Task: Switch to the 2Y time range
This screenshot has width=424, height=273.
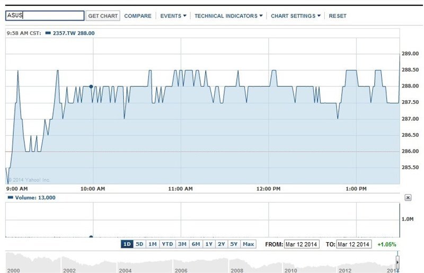Action: [x=222, y=244]
